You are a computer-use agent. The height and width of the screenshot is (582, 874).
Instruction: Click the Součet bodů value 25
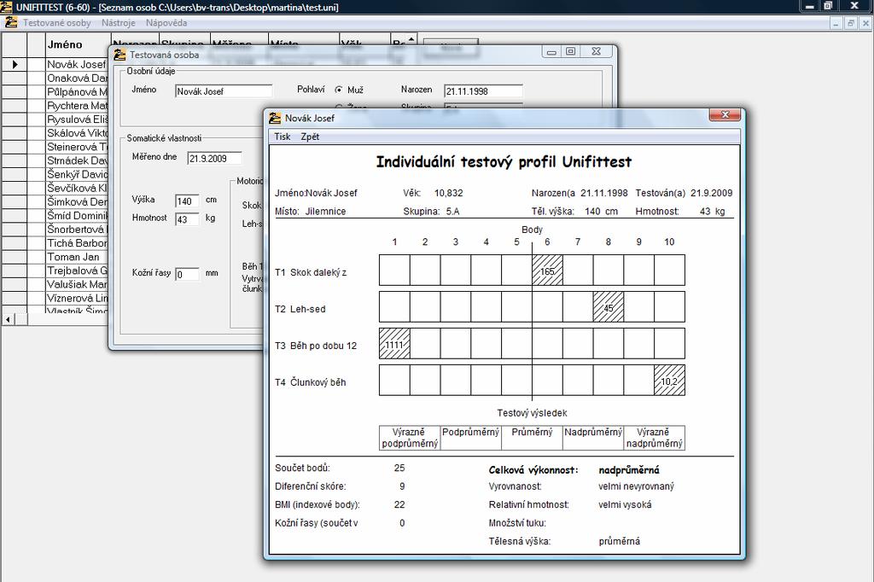(399, 469)
